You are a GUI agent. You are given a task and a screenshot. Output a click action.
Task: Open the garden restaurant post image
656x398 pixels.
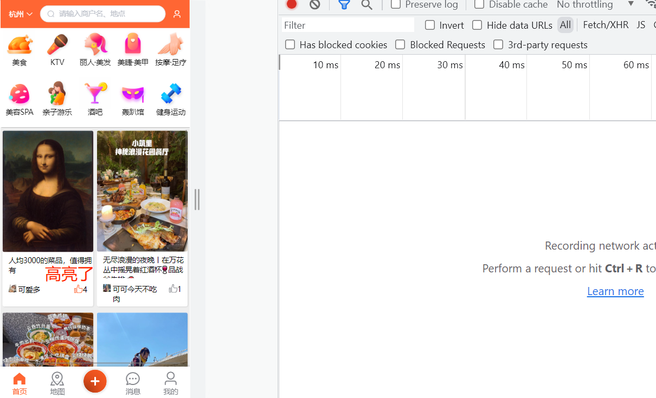142,191
